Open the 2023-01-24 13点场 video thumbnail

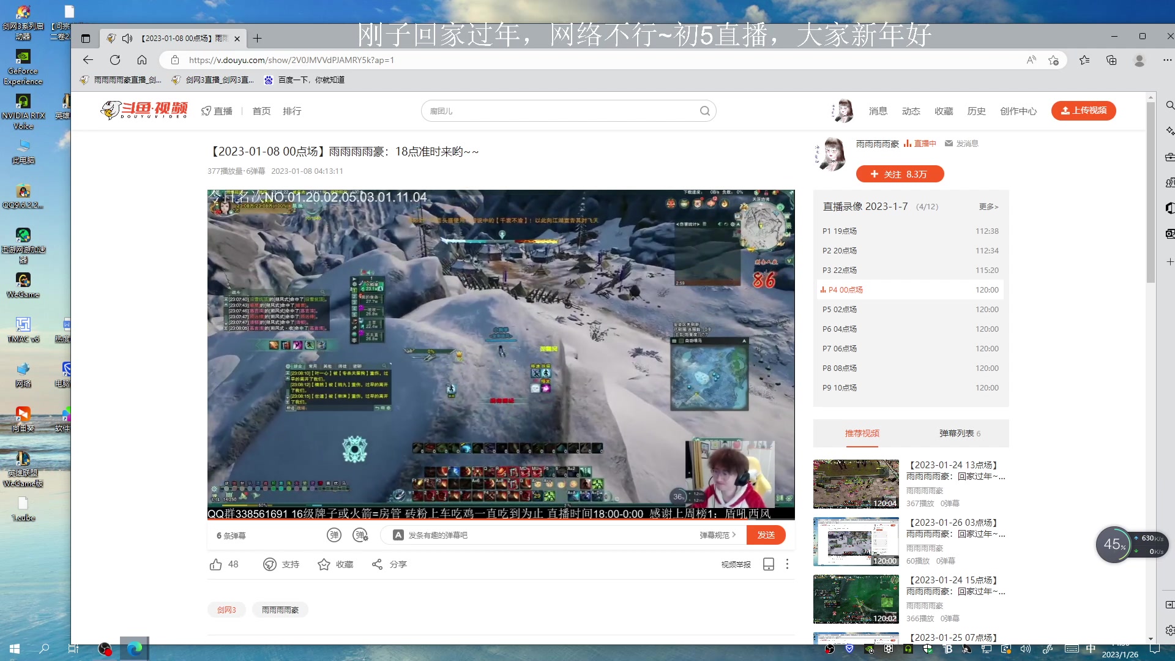coord(856,484)
